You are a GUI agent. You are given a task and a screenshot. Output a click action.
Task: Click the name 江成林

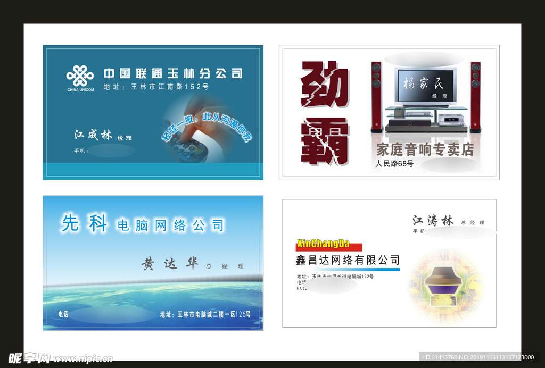point(93,135)
